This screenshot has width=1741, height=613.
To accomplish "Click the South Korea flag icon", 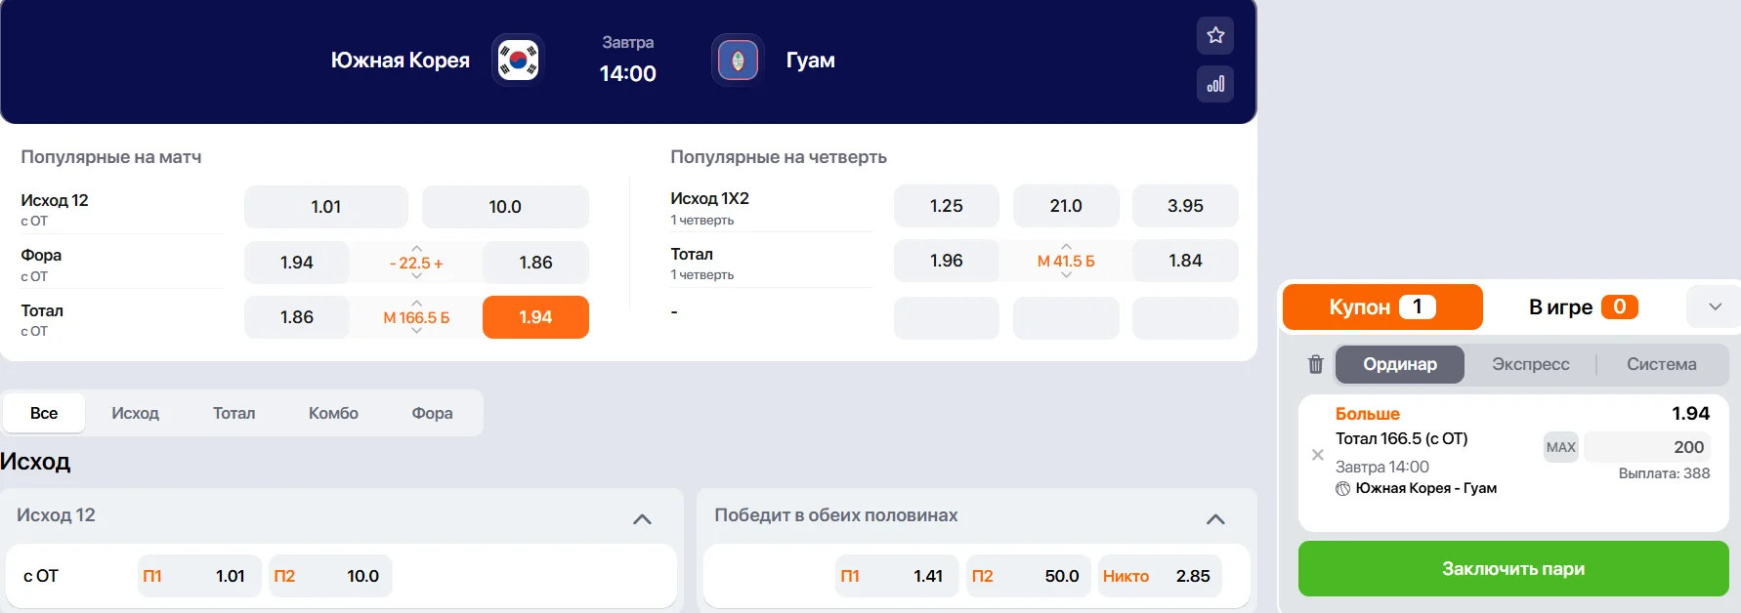I will click(x=518, y=60).
